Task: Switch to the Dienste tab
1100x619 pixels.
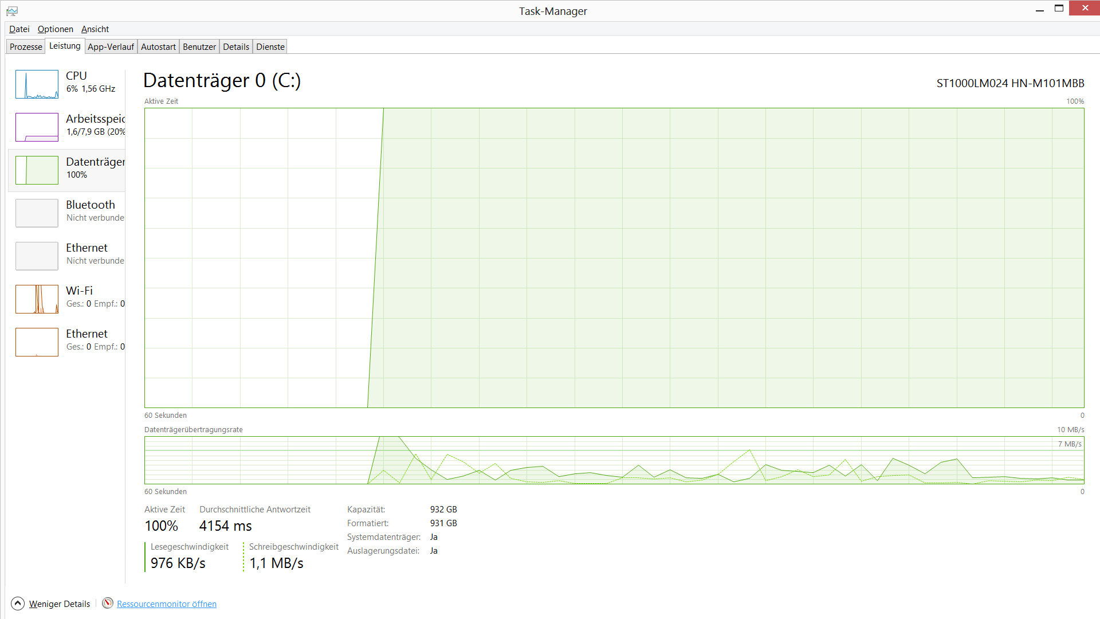Action: 270,47
